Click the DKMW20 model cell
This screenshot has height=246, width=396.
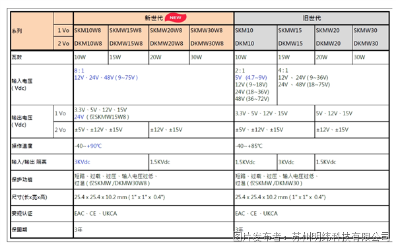pyautogui.click(x=328, y=44)
